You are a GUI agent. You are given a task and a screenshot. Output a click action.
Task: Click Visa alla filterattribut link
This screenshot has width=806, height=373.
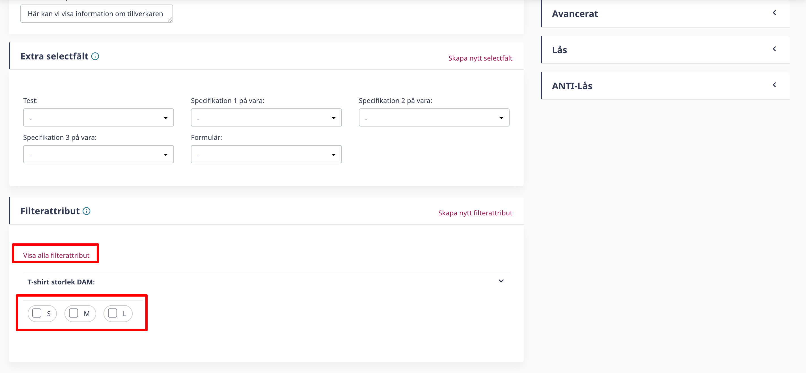[56, 255]
